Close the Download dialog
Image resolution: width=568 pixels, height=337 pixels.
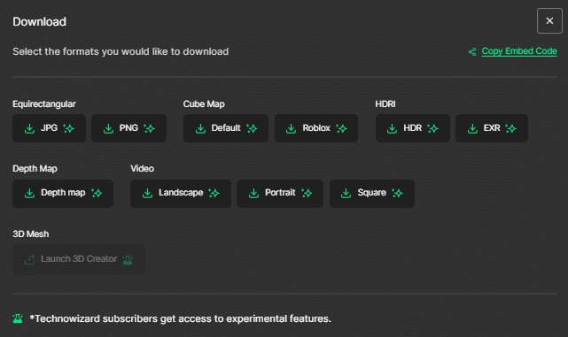(x=549, y=21)
